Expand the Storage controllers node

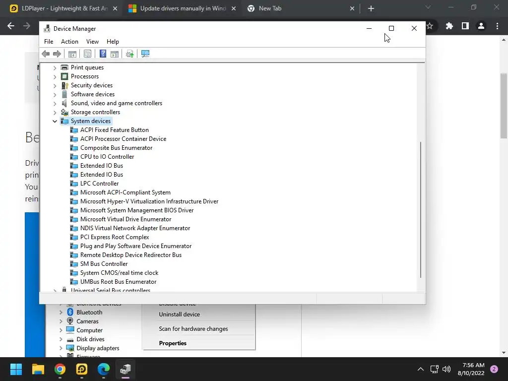click(55, 113)
